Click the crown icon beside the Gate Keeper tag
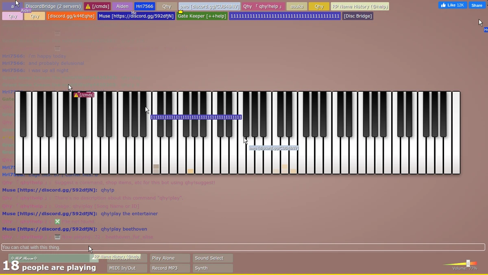 [180, 12]
